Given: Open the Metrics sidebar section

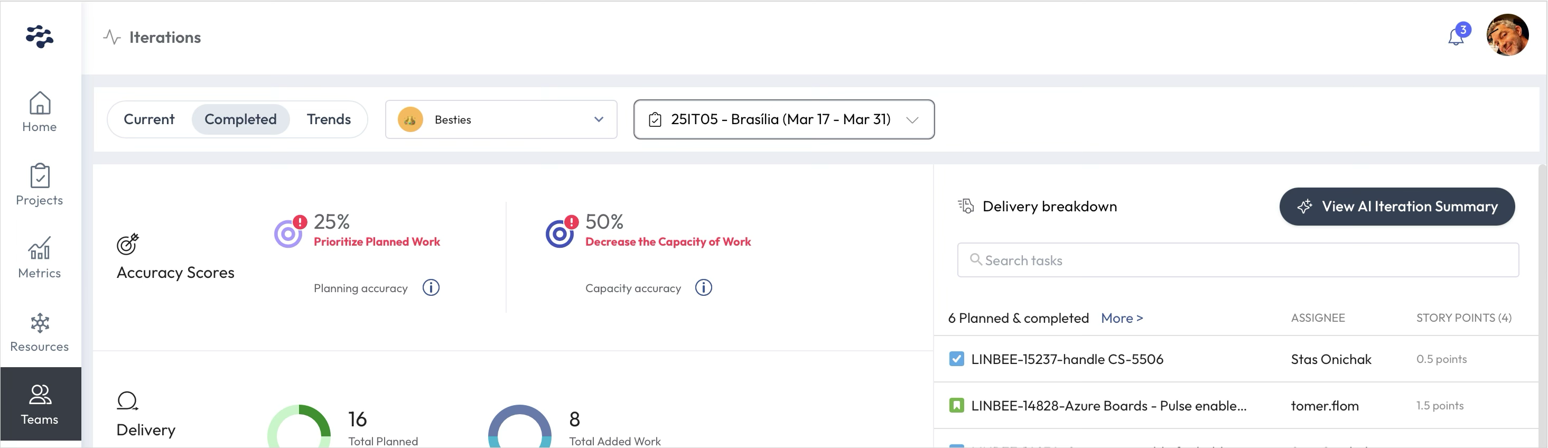Looking at the screenshot, I should pyautogui.click(x=40, y=258).
